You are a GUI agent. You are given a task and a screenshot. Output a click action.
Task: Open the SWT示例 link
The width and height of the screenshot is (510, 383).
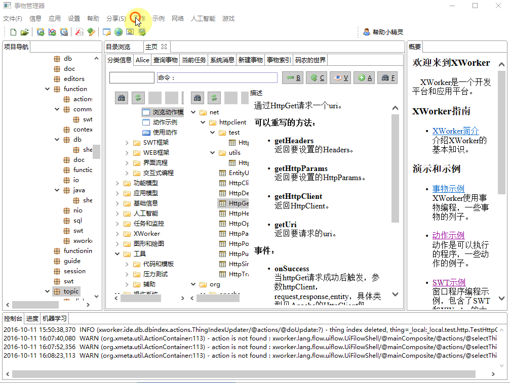point(449,283)
